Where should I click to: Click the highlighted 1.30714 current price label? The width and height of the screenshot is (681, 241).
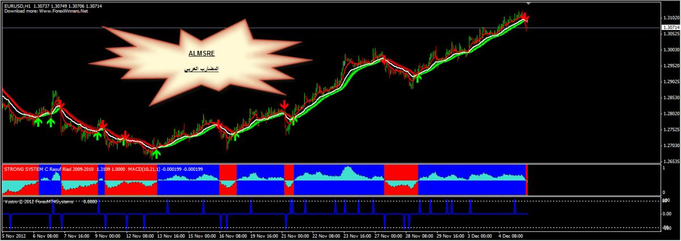pos(671,27)
